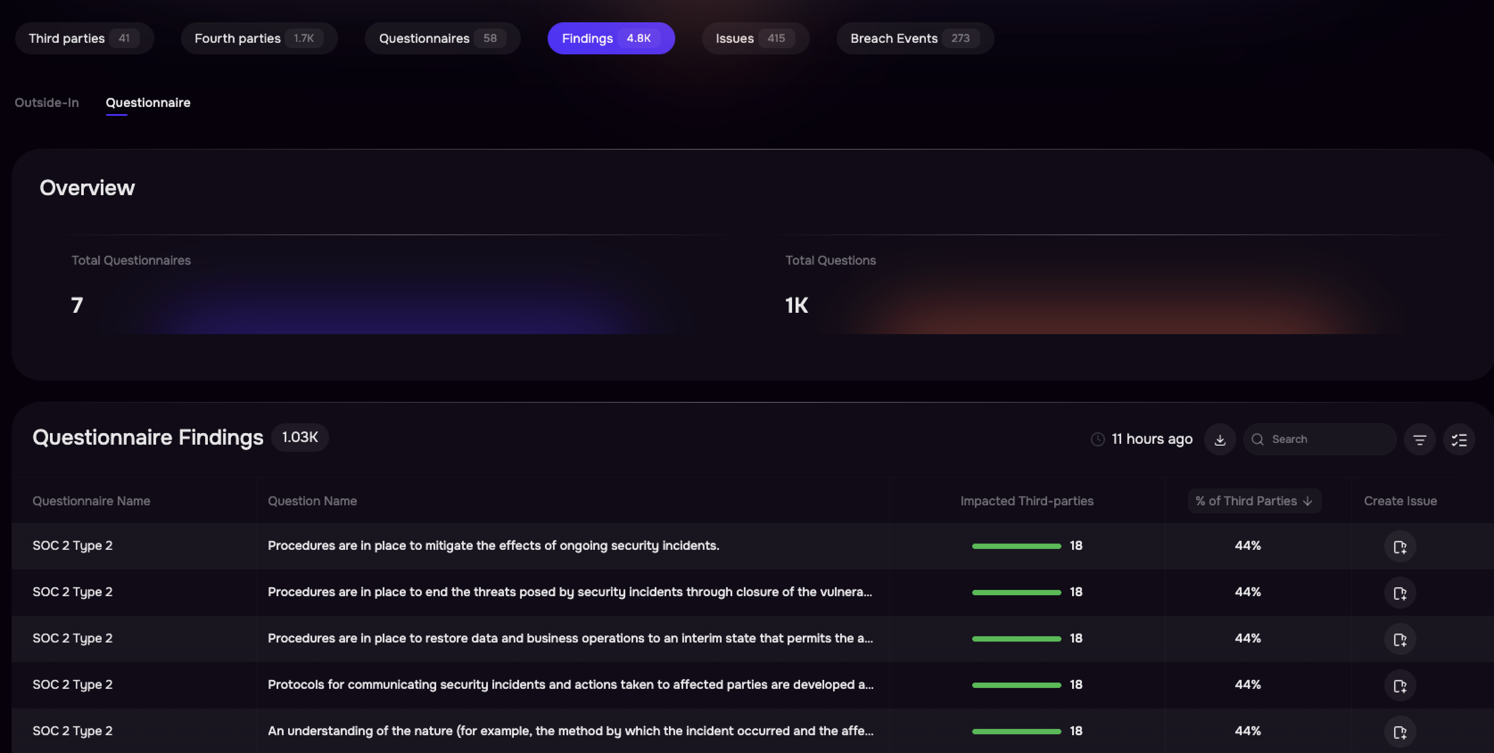Create issue for communicating security incidents row

coord(1400,685)
